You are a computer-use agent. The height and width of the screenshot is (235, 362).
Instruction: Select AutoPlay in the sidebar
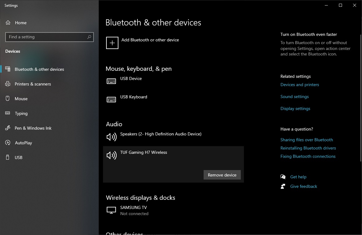pyautogui.click(x=23, y=143)
